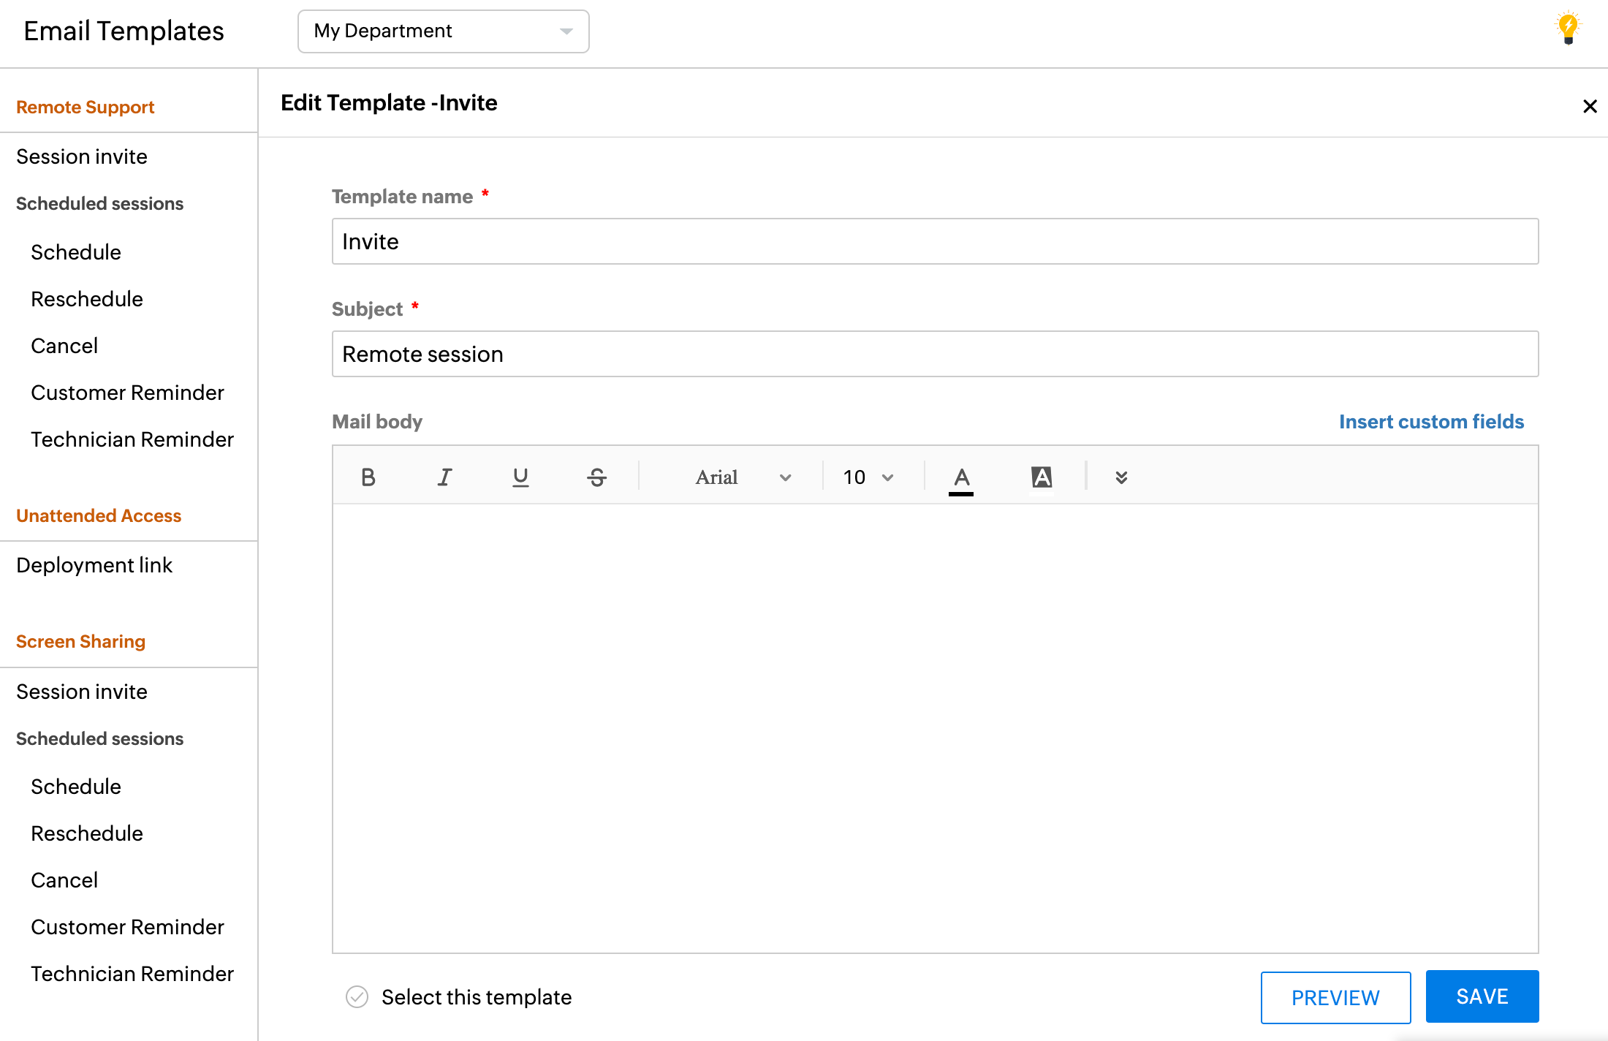This screenshot has width=1608, height=1041.
Task: Click Insert custom fields link
Action: click(x=1430, y=422)
